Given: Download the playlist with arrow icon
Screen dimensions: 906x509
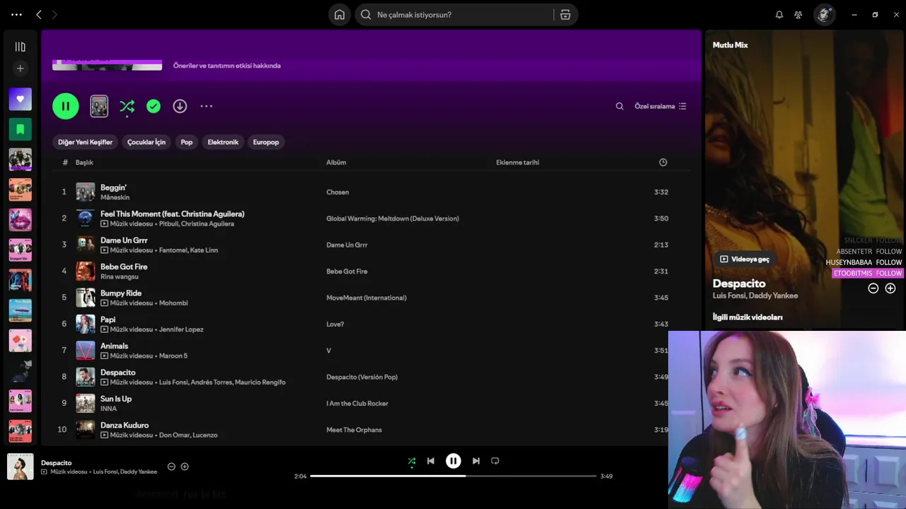Looking at the screenshot, I should tap(180, 106).
